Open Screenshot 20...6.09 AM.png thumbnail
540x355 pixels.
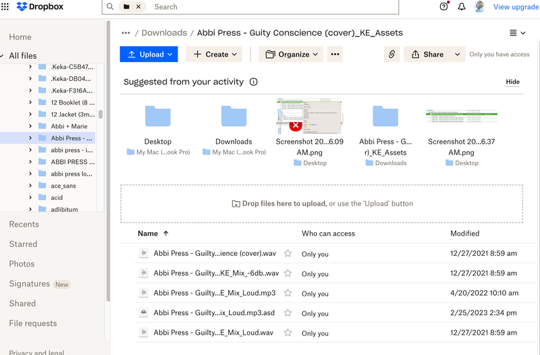[x=309, y=116]
